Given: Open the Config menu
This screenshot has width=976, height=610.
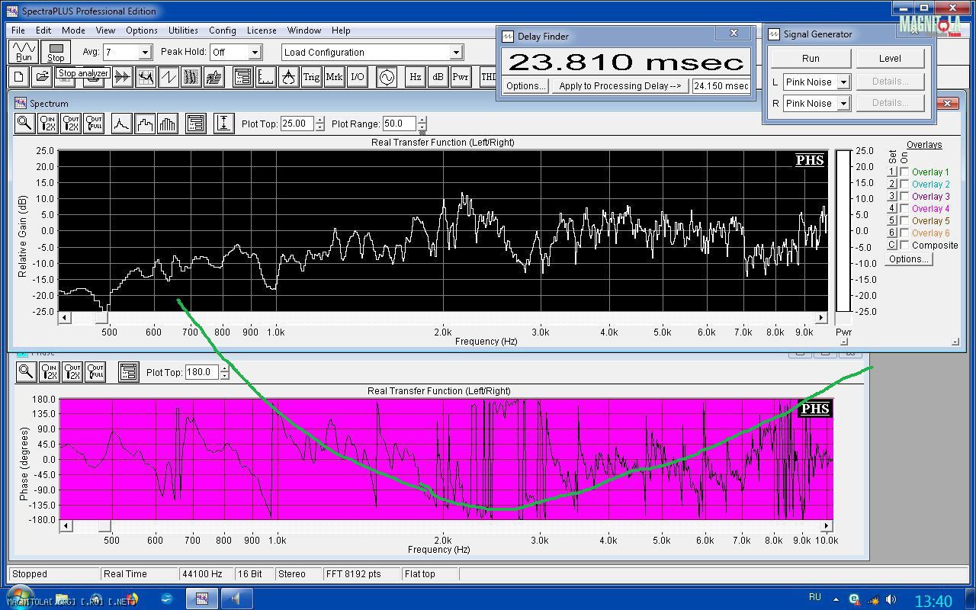Looking at the screenshot, I should pos(223,30).
